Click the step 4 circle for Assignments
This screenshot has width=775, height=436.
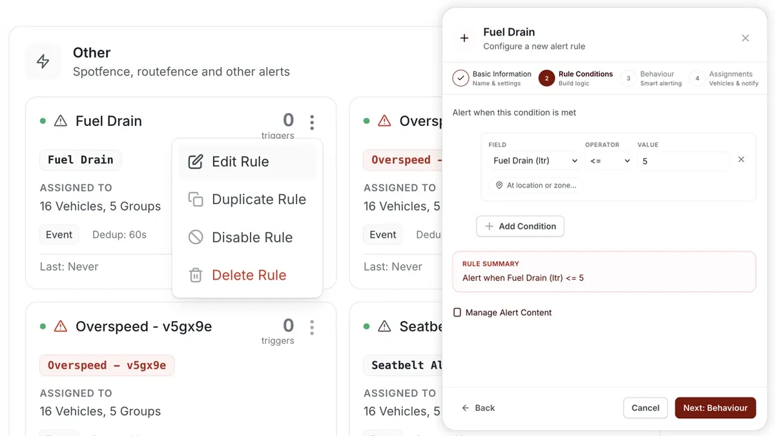pos(697,78)
